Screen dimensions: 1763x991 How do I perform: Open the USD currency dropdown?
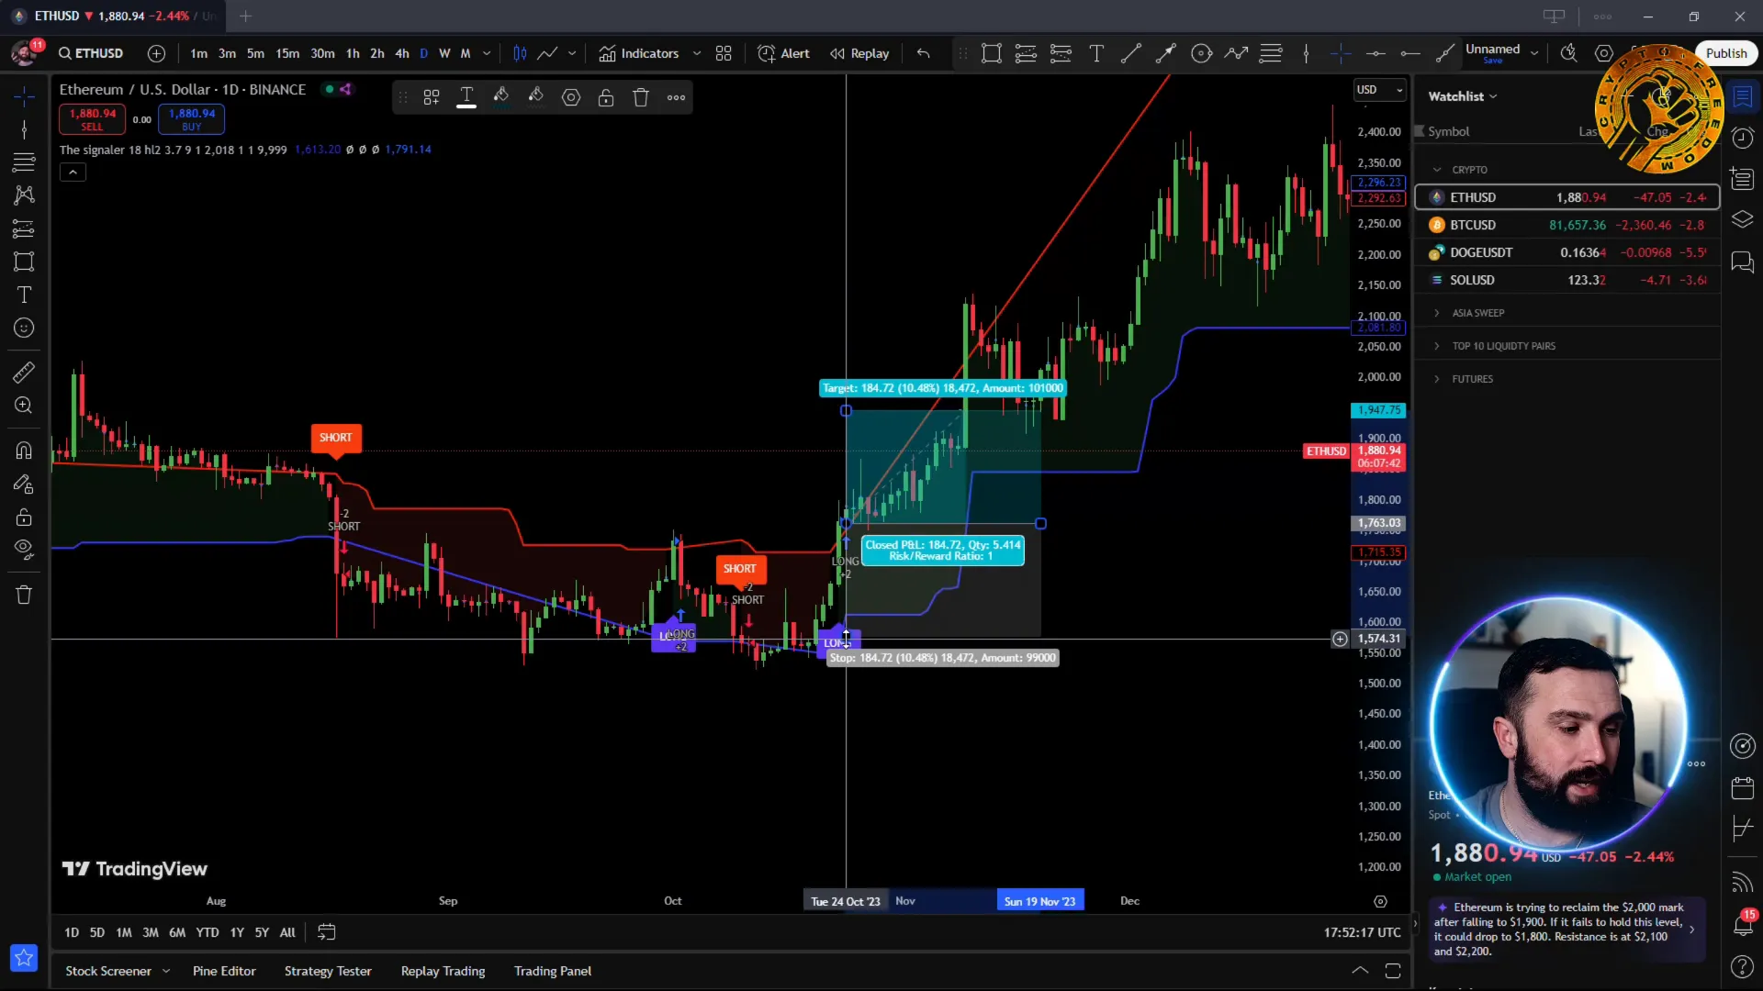(x=1380, y=89)
